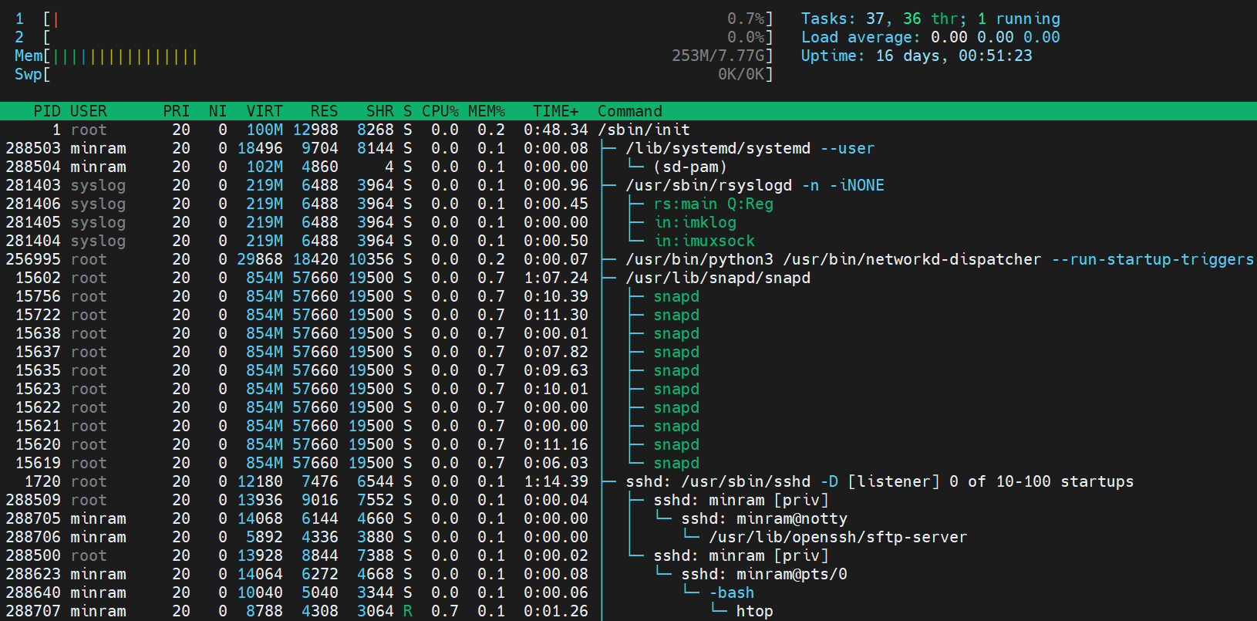Click PID 288503

(x=33, y=148)
